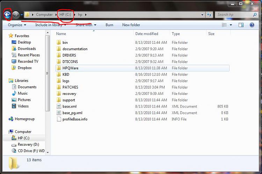Click navigation pane scroll up arrow
The height and width of the screenshot is (174, 262).
48,33
